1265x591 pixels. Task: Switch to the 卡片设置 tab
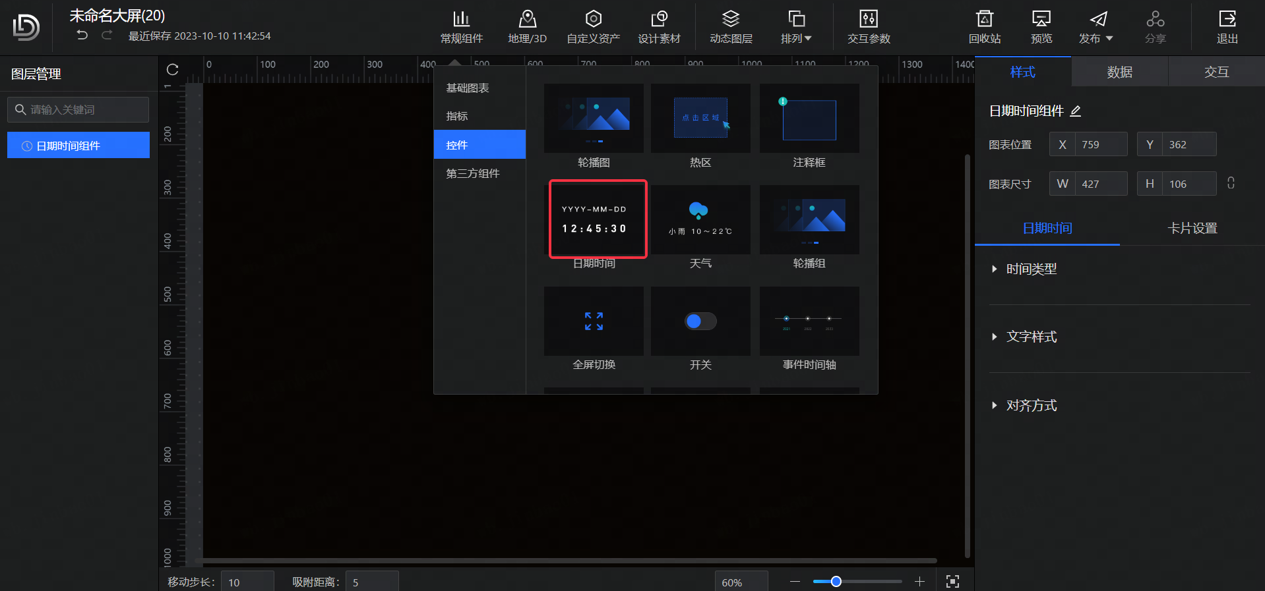(x=1192, y=228)
